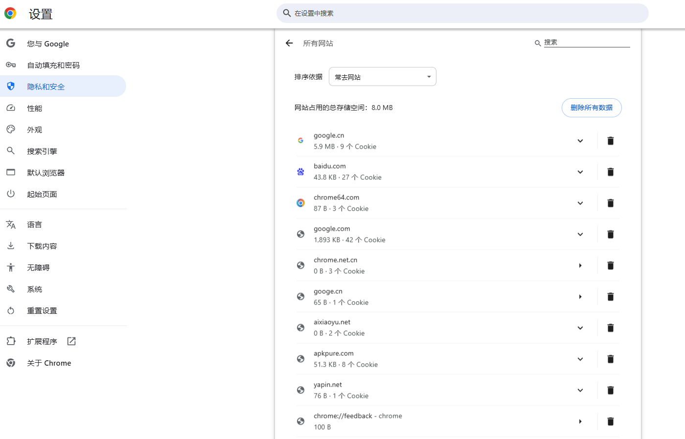Click the power icon for 起始页面

[11, 194]
